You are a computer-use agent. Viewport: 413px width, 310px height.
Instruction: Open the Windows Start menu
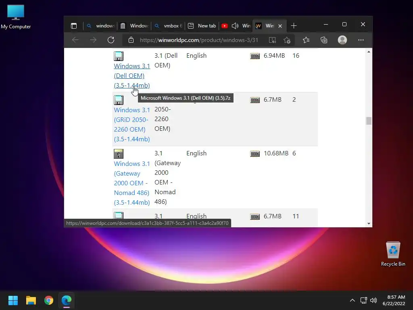click(13, 300)
